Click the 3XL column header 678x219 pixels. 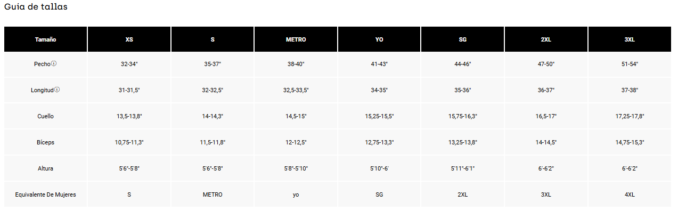tap(630, 39)
